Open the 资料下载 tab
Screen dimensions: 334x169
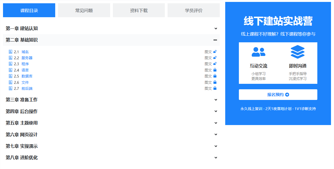pos(139,10)
